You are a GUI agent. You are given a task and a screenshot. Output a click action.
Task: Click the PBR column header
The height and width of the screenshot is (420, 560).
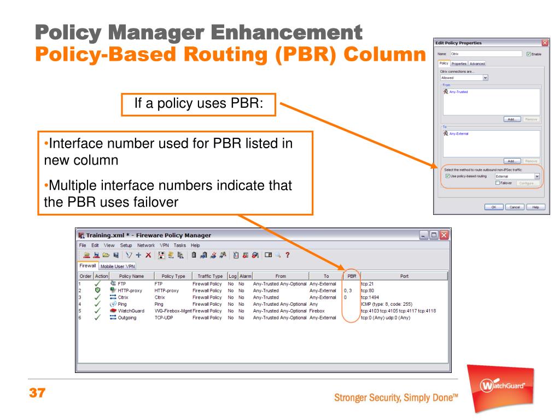click(x=352, y=276)
